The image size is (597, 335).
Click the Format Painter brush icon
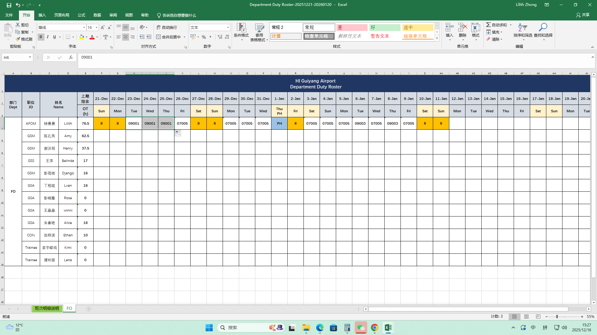pos(18,39)
